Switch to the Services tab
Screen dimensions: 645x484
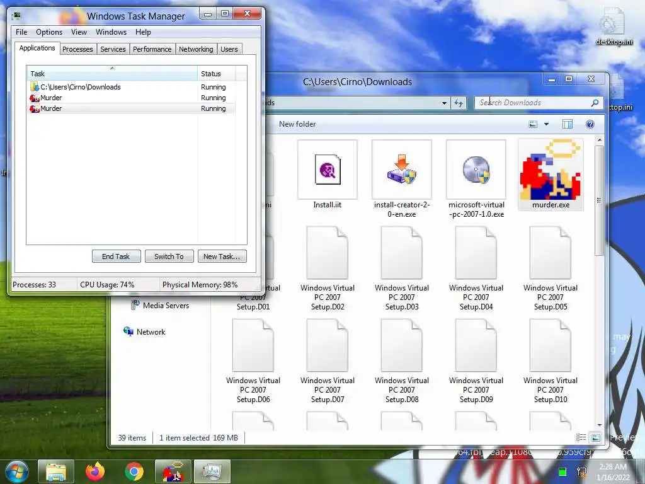(113, 49)
